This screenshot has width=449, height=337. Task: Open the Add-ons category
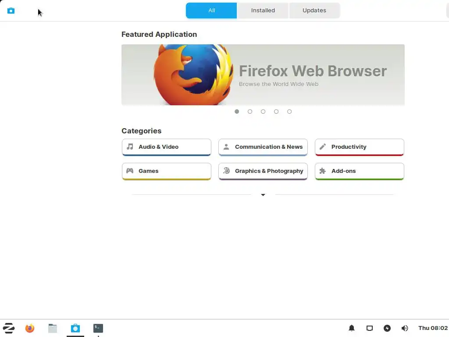(x=360, y=171)
